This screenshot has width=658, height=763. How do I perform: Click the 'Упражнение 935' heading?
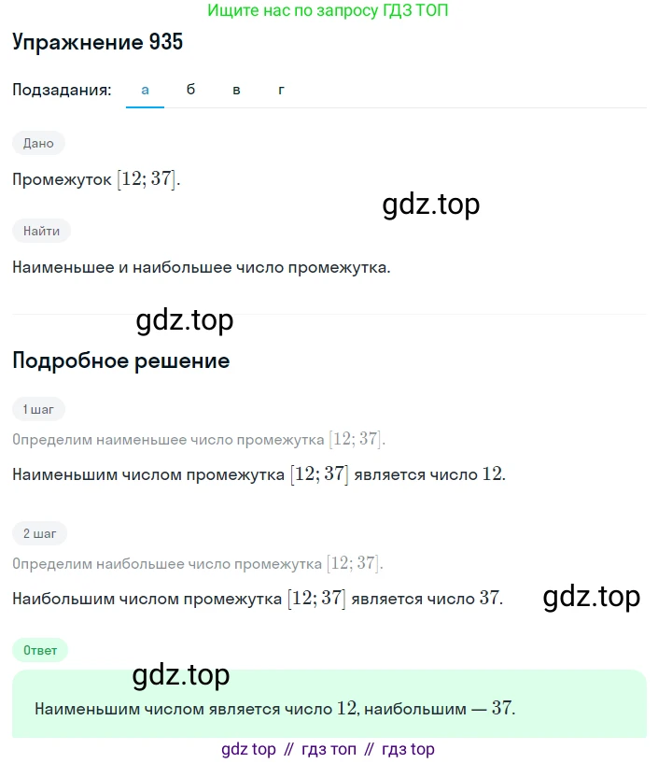(x=97, y=42)
